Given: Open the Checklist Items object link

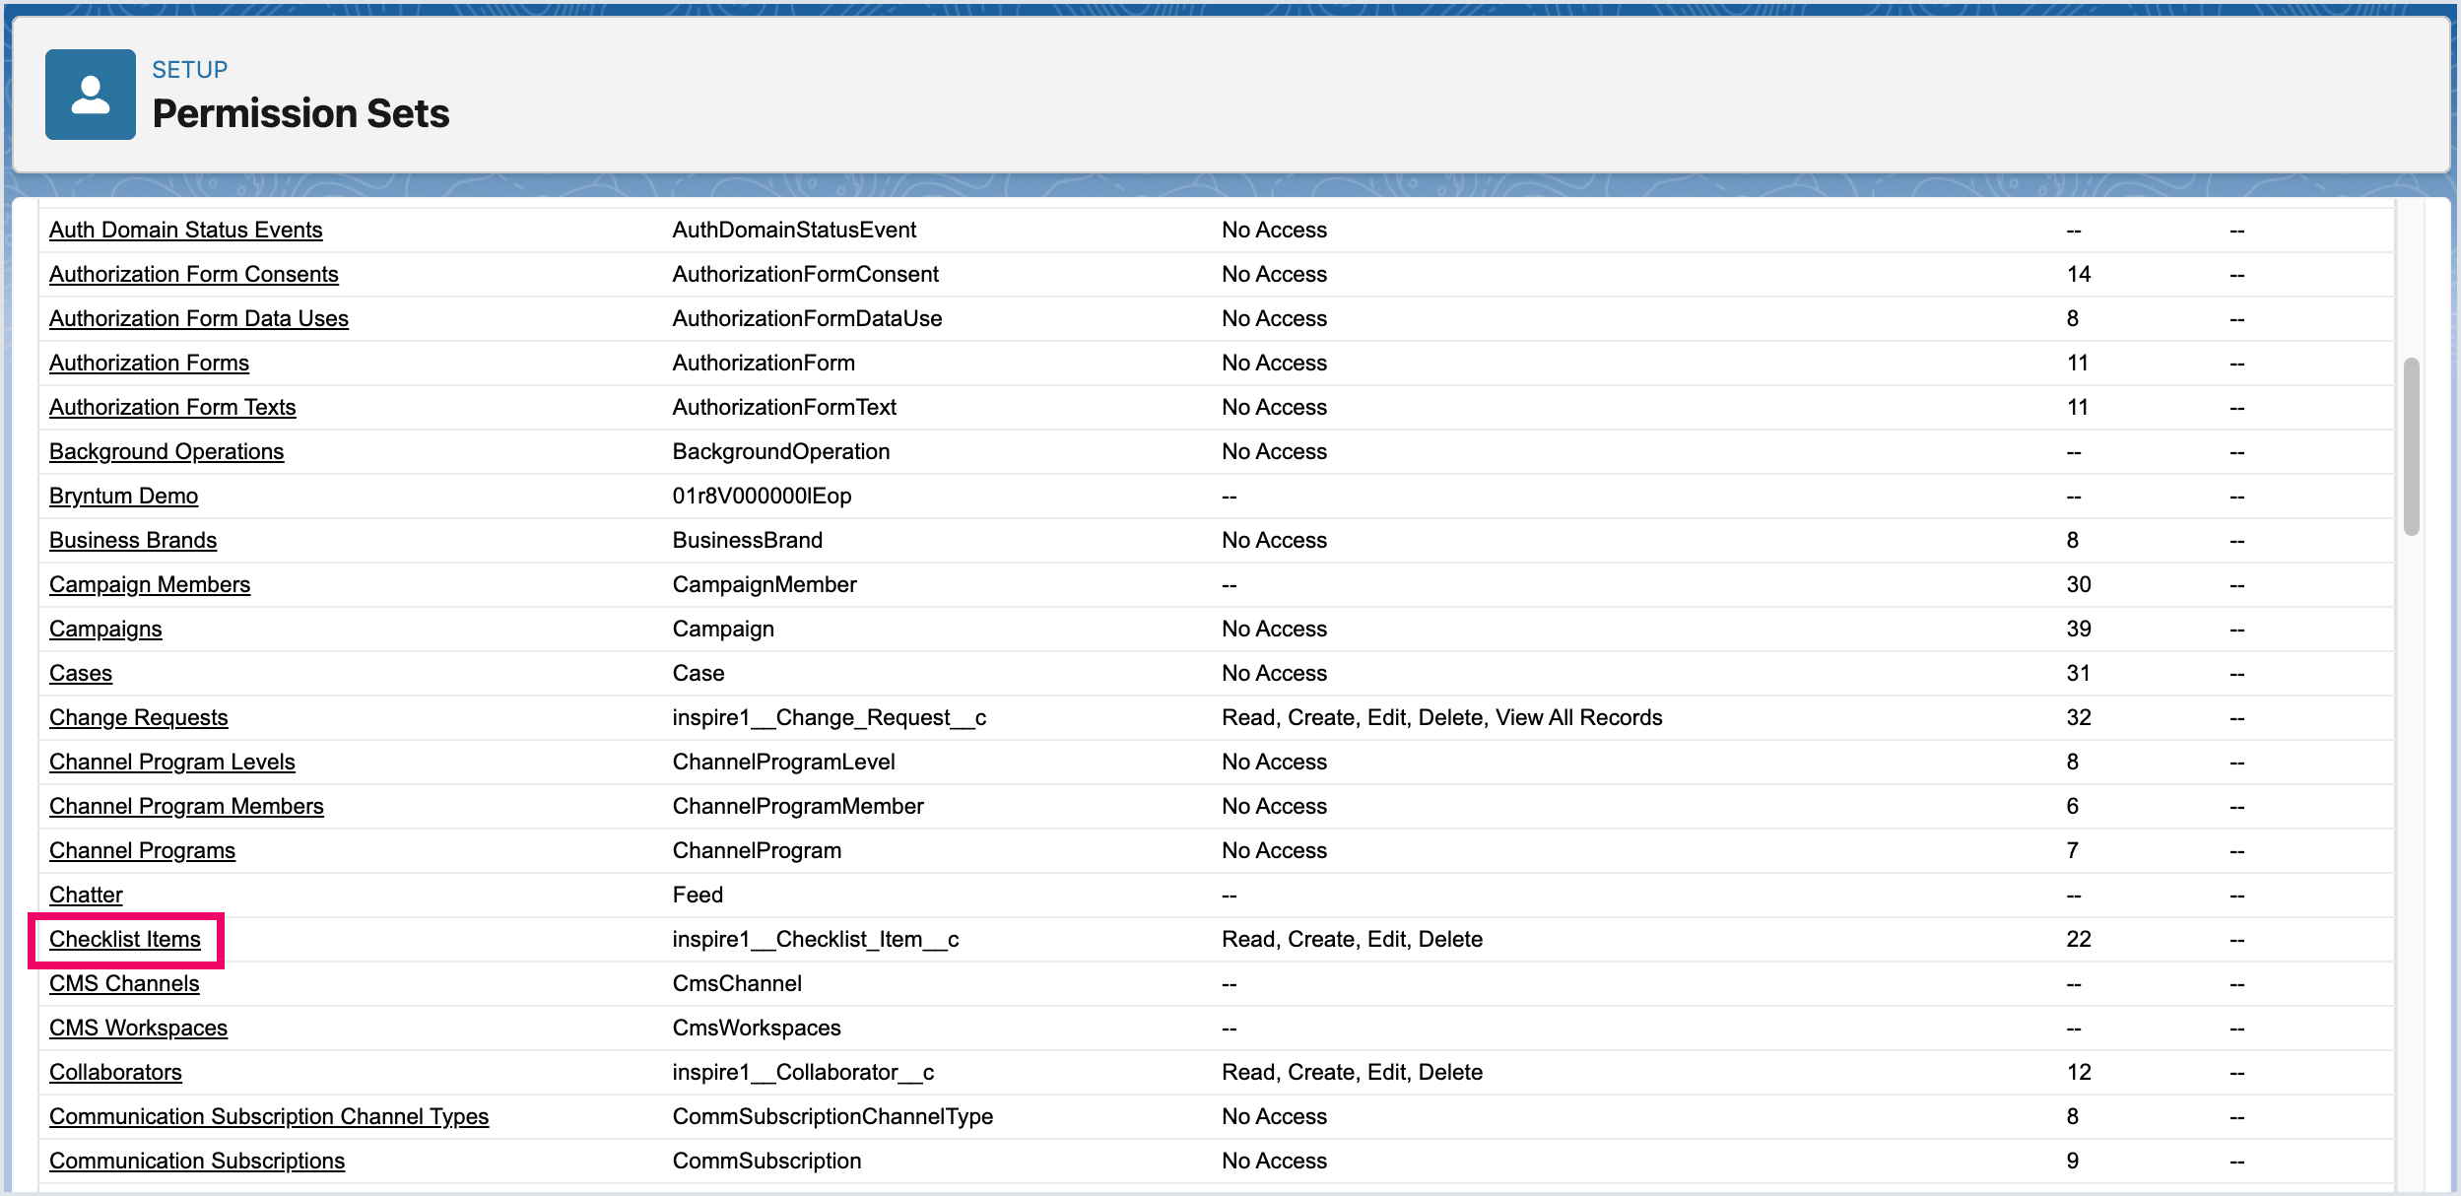Looking at the screenshot, I should pos(125,939).
